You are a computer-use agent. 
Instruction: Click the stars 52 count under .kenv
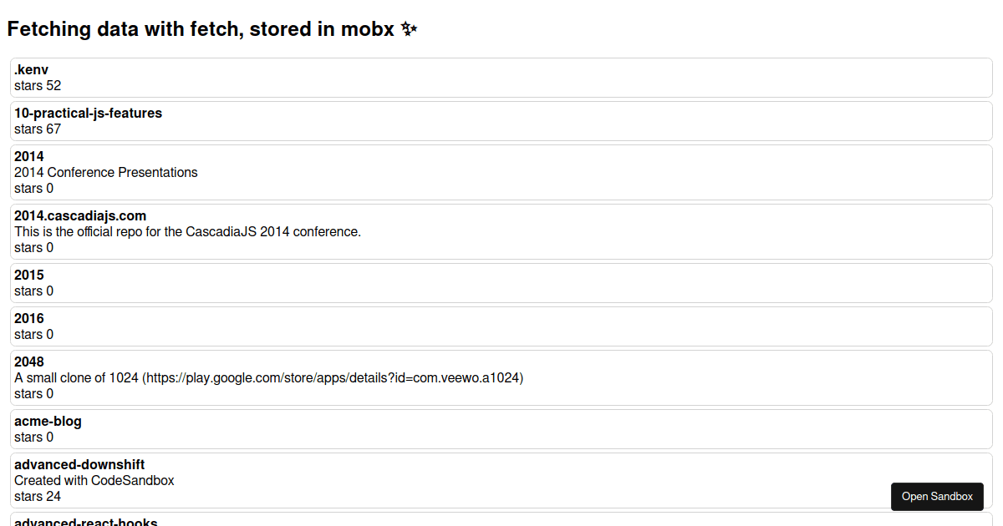pos(38,85)
